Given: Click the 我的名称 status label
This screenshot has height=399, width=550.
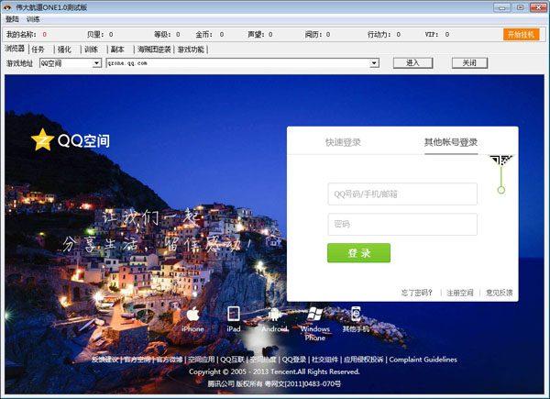Looking at the screenshot, I should coord(21,34).
